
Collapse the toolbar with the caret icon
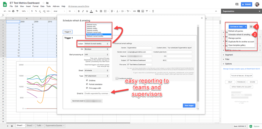(x=216, y=11)
